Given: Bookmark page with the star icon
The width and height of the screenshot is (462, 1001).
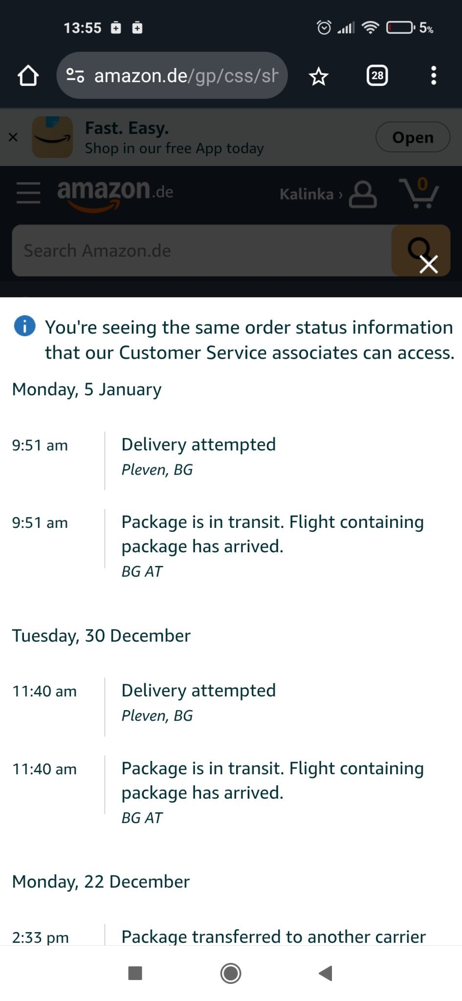Looking at the screenshot, I should click(318, 76).
